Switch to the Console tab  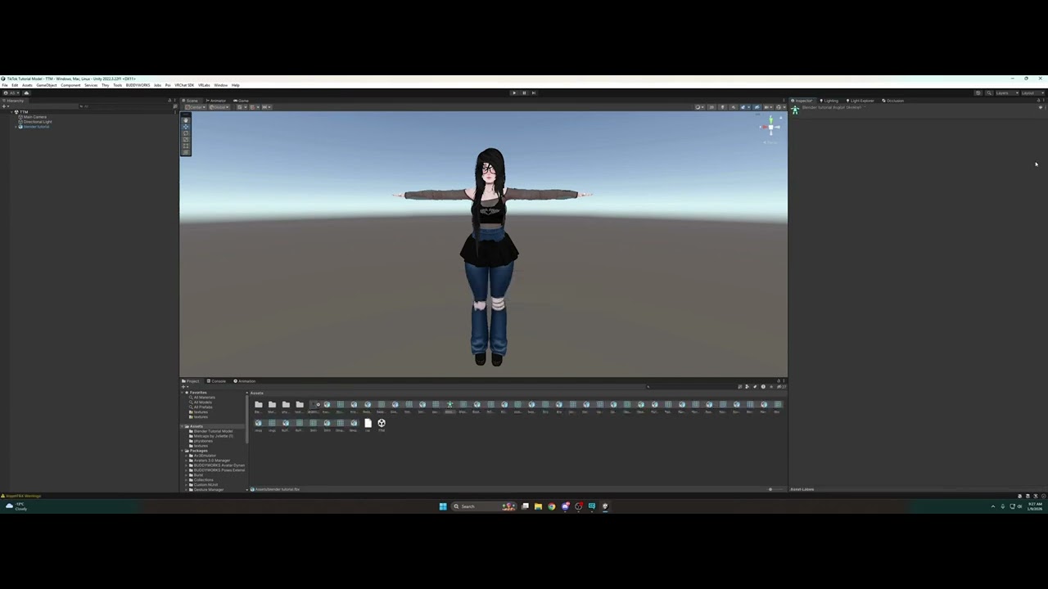[x=216, y=381]
